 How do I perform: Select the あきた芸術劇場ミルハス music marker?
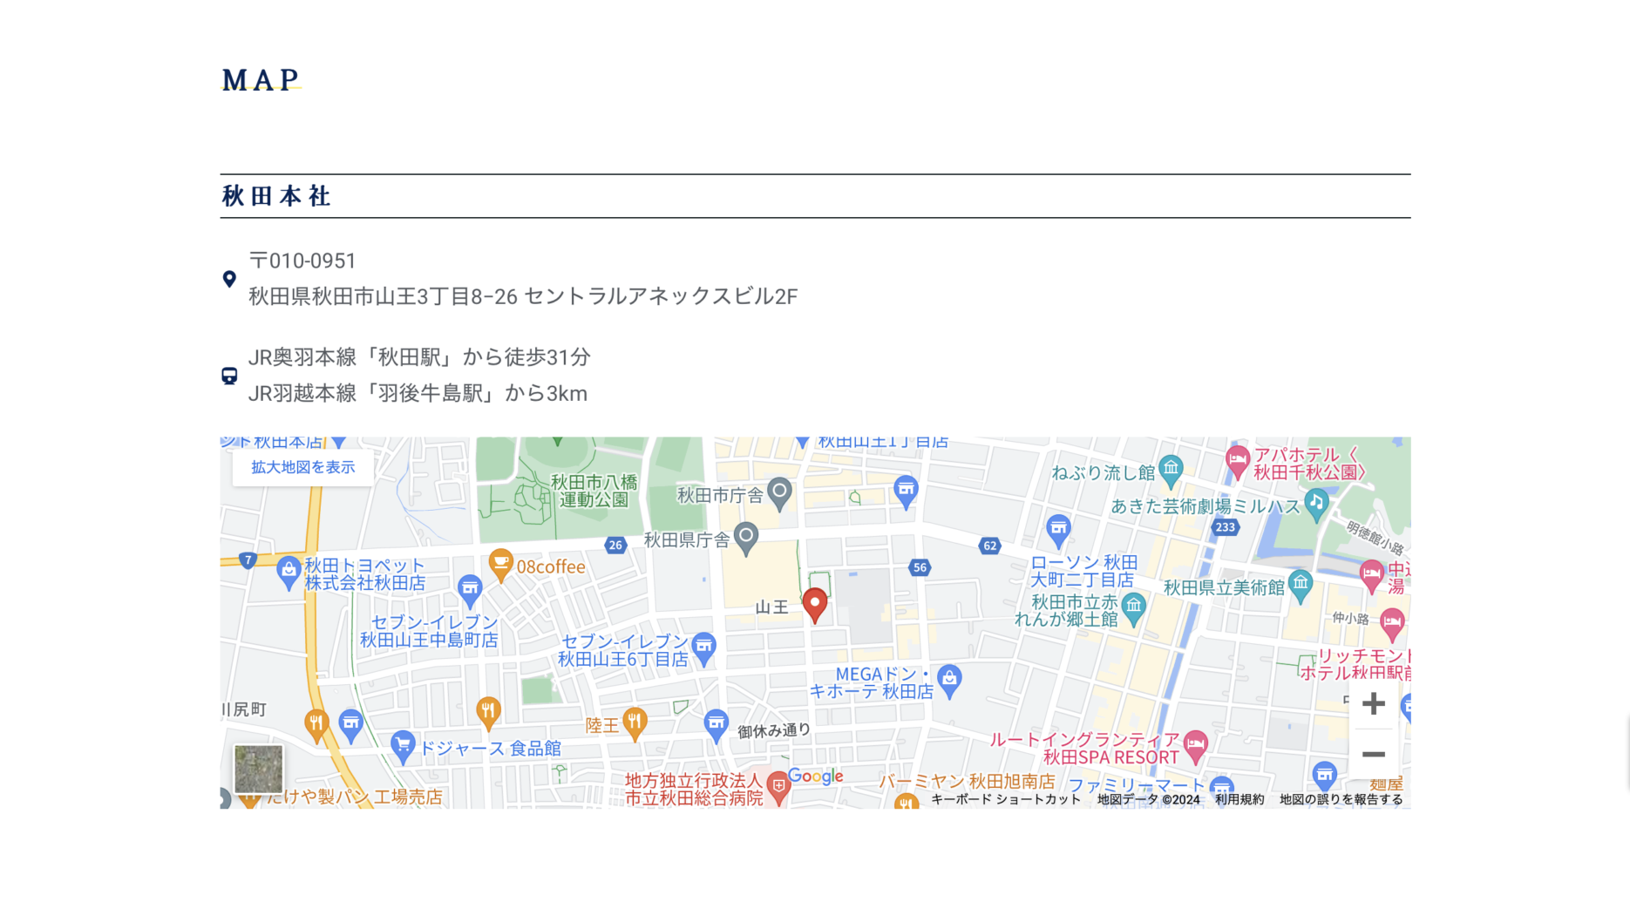pyautogui.click(x=1317, y=504)
